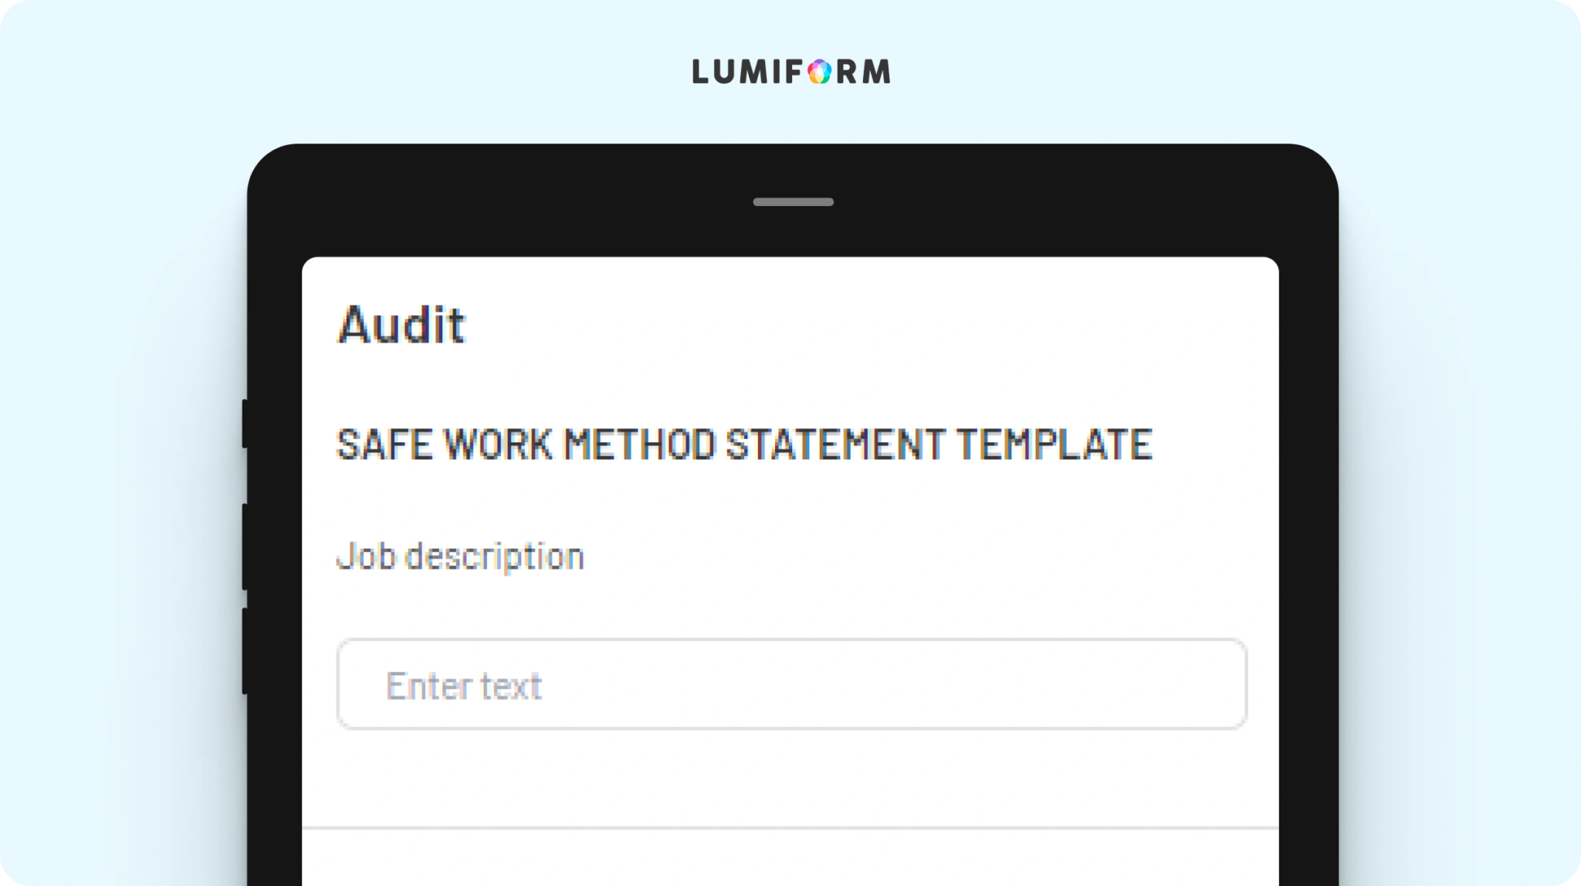This screenshot has width=1581, height=886.
Task: Click the middle side button on the tablet edge
Action: click(x=245, y=546)
